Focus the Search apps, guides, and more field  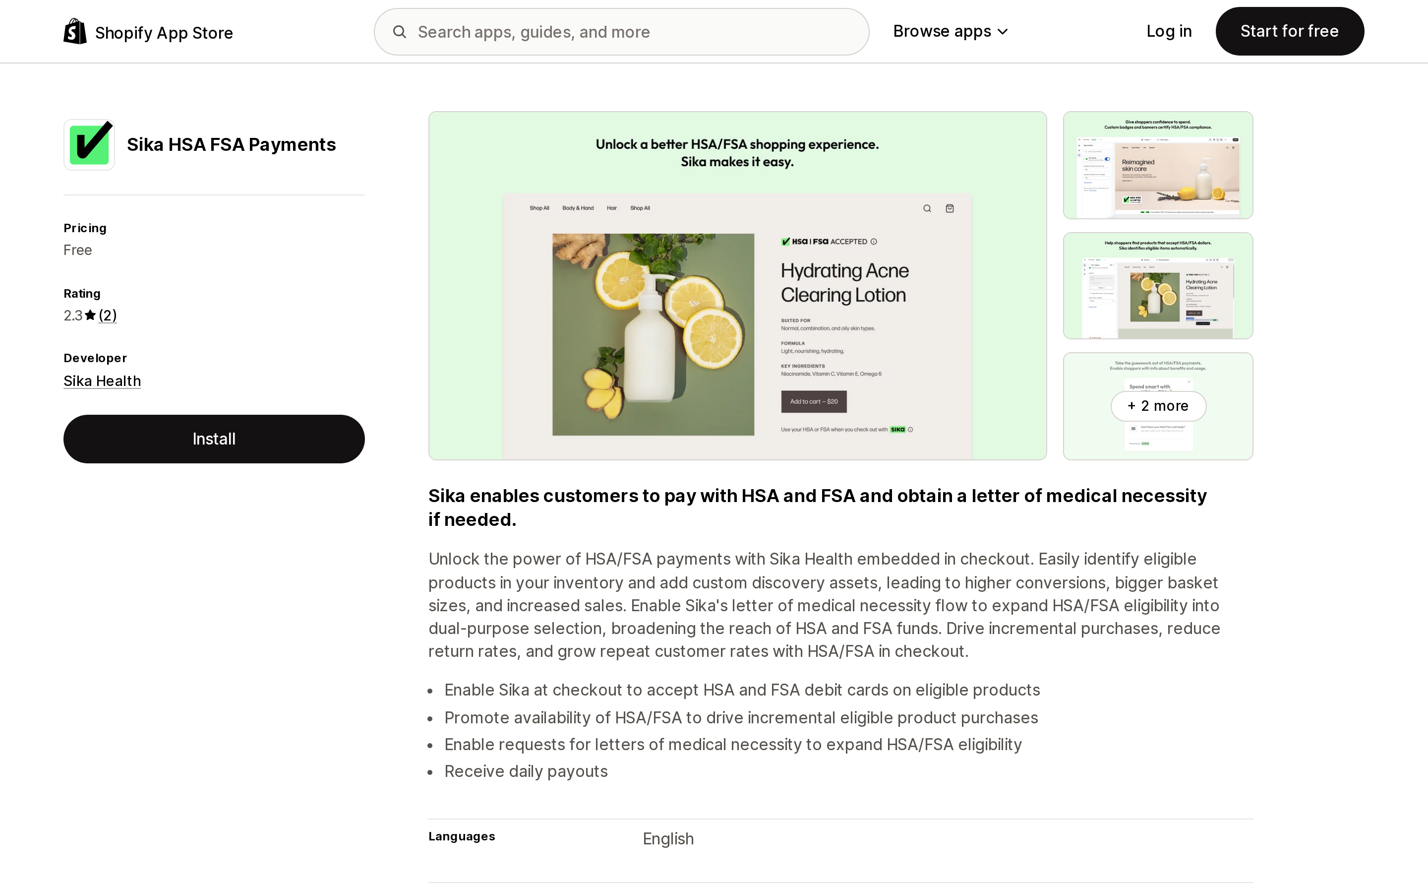coord(621,32)
